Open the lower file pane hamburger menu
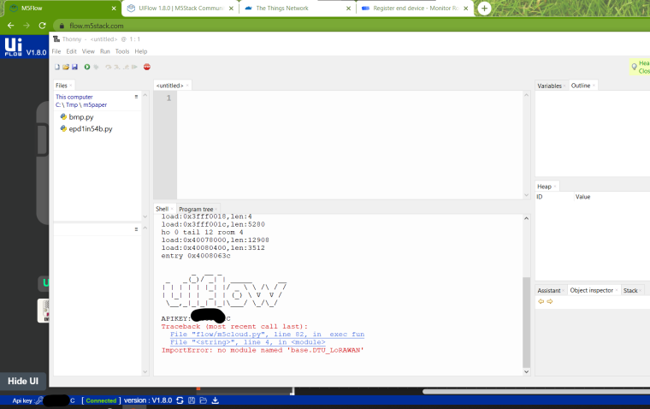This screenshot has height=409, width=650. pos(136,229)
